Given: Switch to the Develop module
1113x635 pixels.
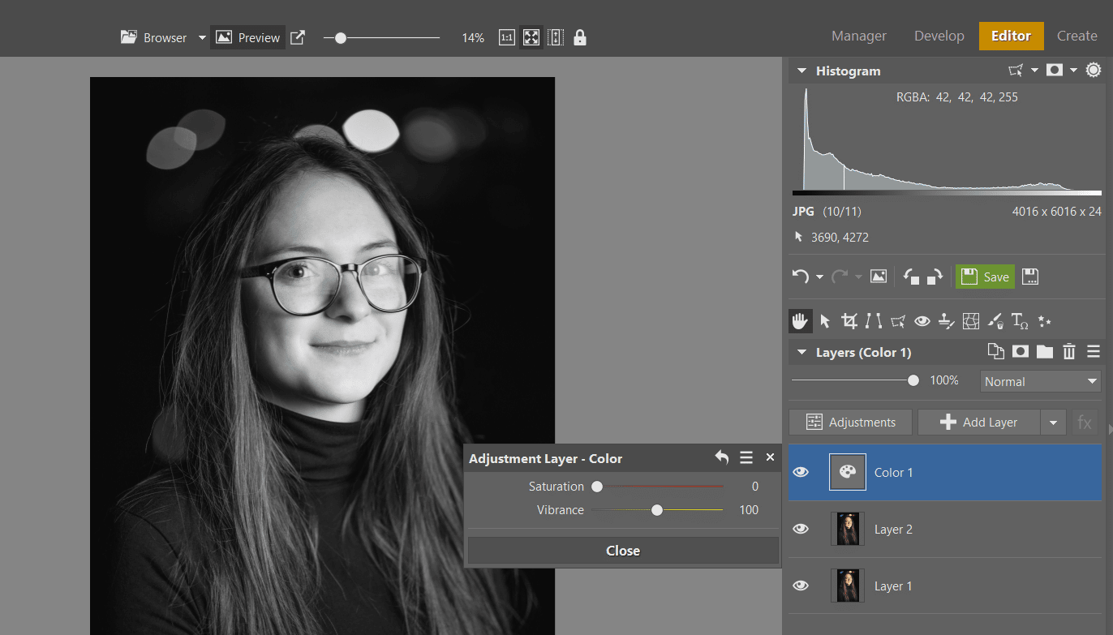Looking at the screenshot, I should pyautogui.click(x=939, y=36).
